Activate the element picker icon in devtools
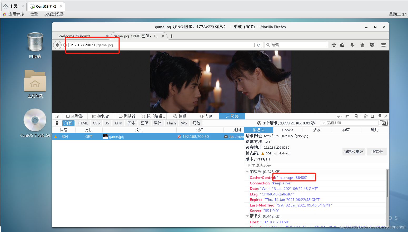Screen dimensions: 408x232 pyautogui.click(x=57, y=116)
